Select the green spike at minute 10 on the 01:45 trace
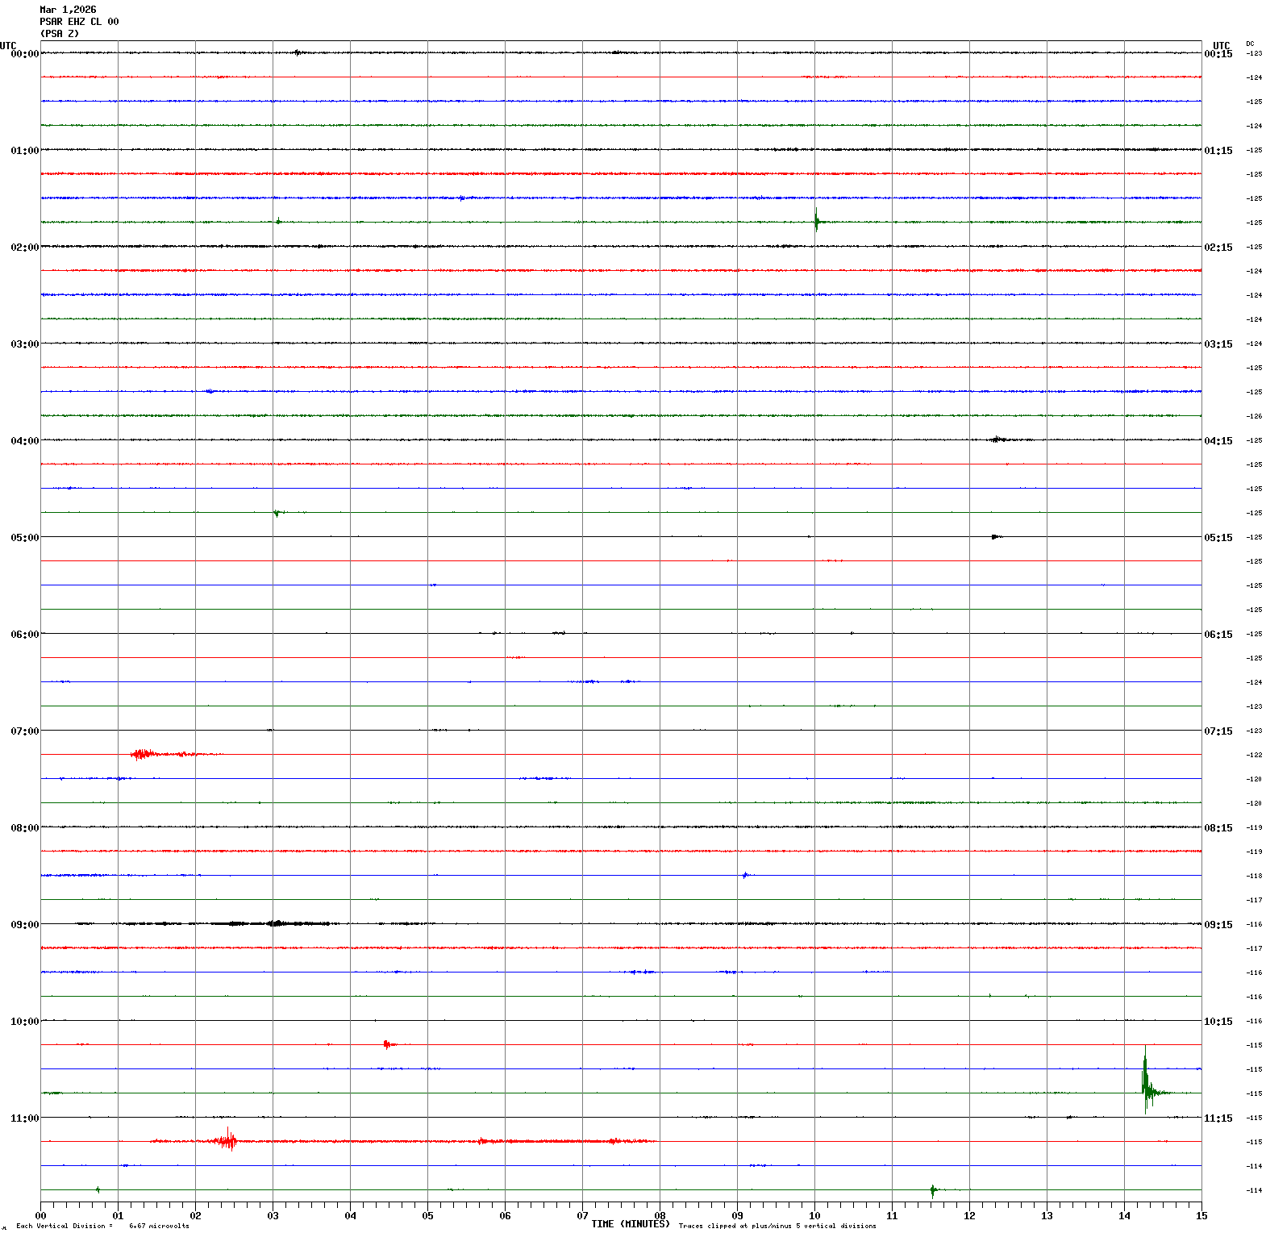 pyautogui.click(x=816, y=220)
